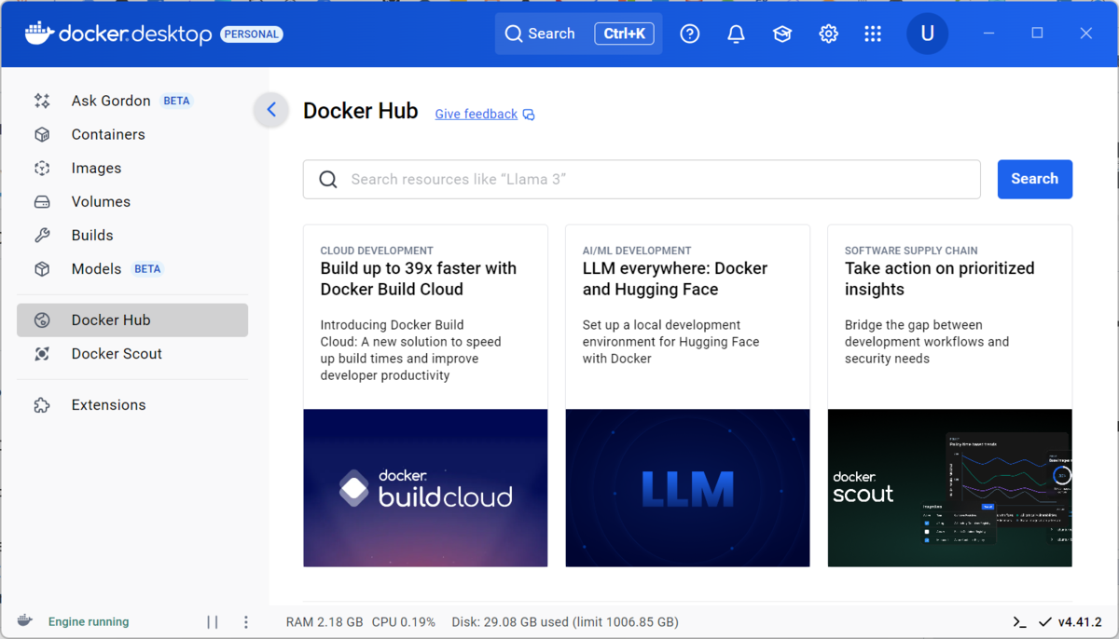
Task: Click the Images icon in sidebar
Action: (42, 168)
